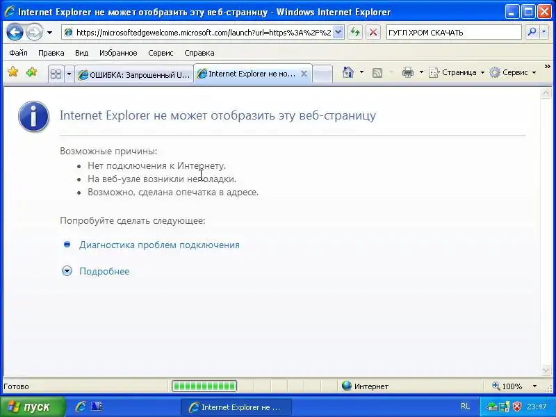Open the Справка menu
556x417 pixels.
[x=199, y=53]
